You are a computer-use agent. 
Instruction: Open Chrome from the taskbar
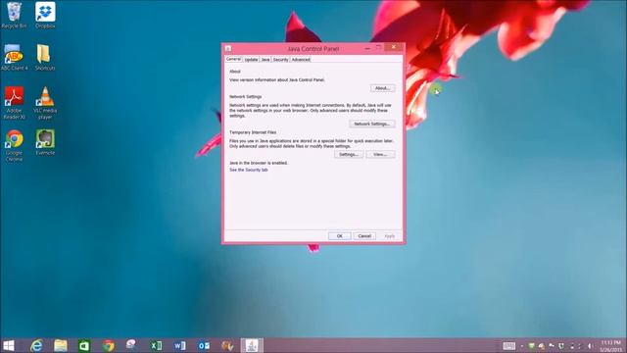coord(108,345)
